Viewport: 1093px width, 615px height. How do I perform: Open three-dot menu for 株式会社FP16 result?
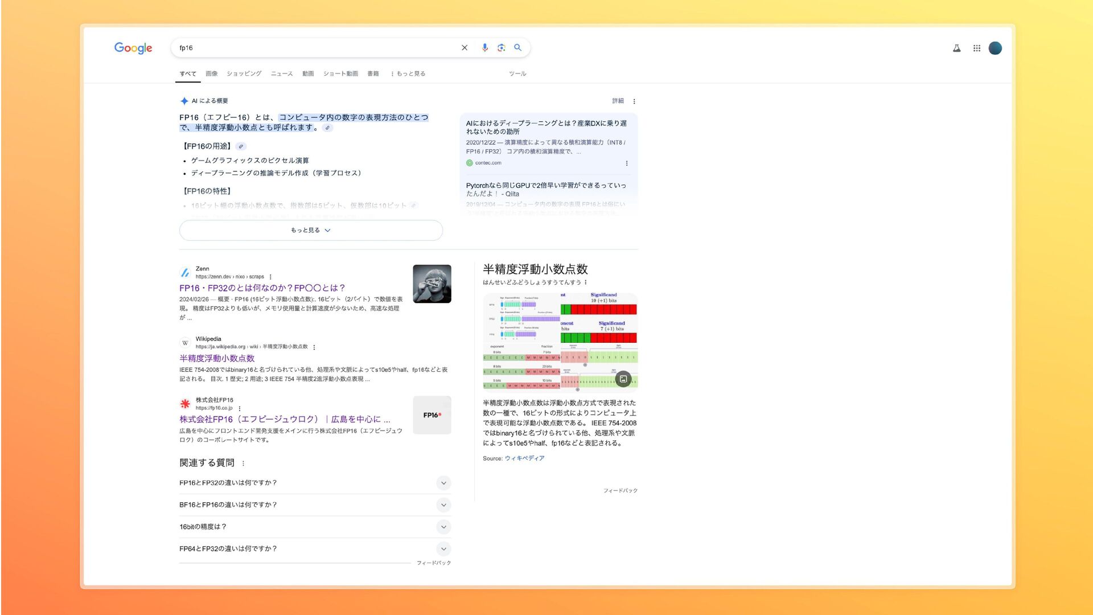click(240, 408)
